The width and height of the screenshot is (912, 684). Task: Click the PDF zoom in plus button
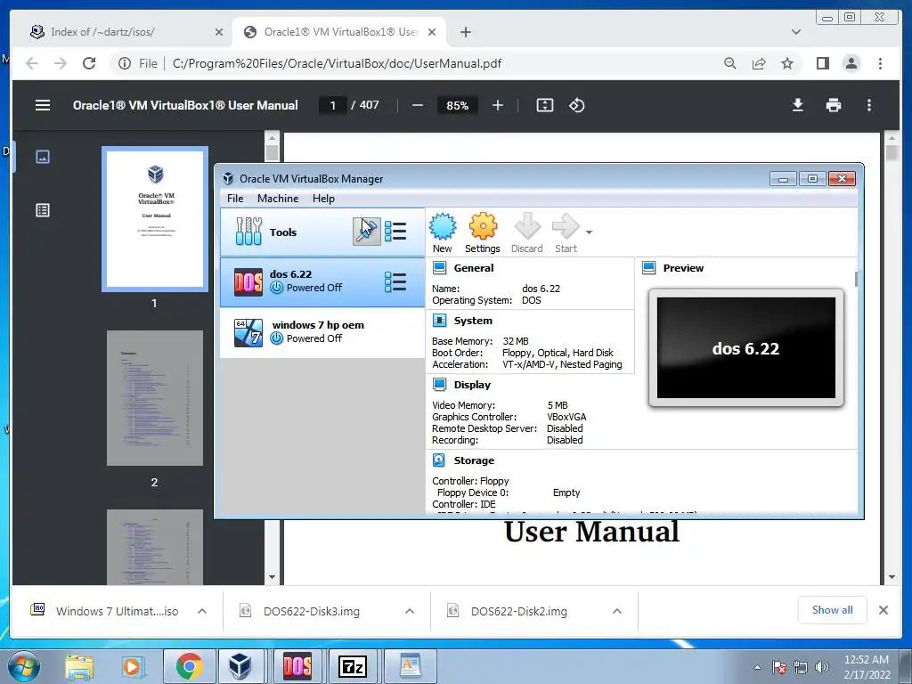click(497, 105)
